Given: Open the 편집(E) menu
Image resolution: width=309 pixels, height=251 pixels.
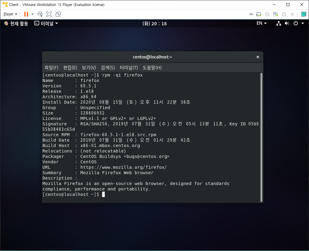Looking at the screenshot, I should point(70,67).
